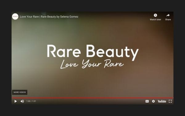Open the video title link Love Your Rare
This screenshot has width=185, height=116.
click(x=49, y=17)
